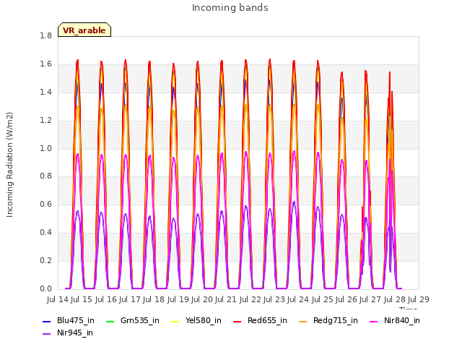Viewport: 462px width, 347px height.
Task: Click the Jul 15 x-axis date label
Action: [82, 299]
